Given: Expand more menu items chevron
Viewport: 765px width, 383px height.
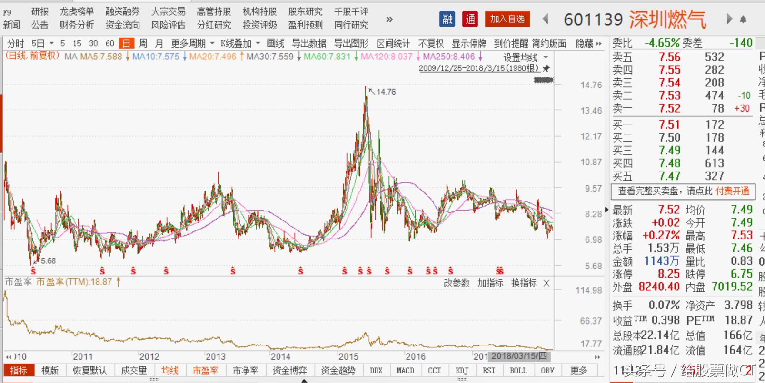Looking at the screenshot, I should point(389,19).
